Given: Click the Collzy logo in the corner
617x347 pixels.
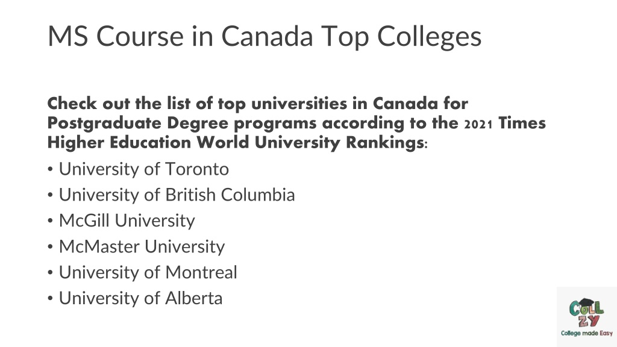Looking at the screenshot, I should click(587, 317).
